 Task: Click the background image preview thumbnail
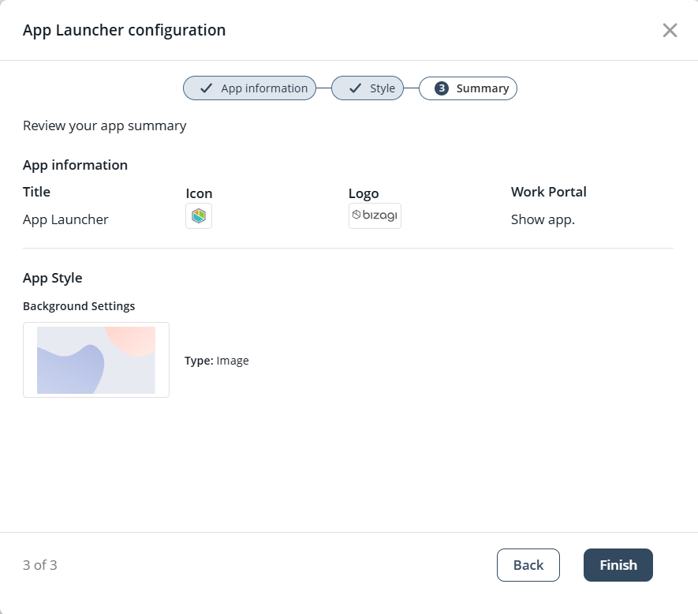(96, 360)
